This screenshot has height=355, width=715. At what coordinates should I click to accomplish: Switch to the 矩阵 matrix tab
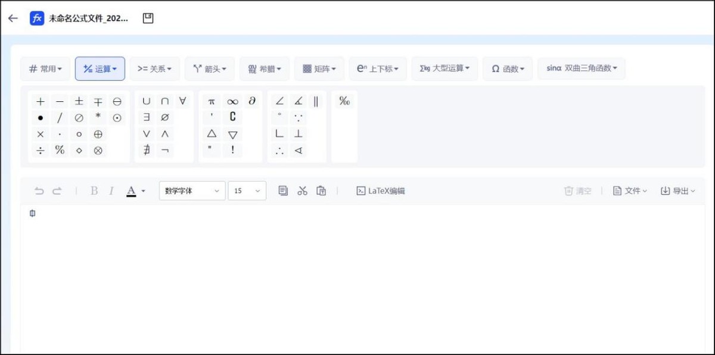click(x=319, y=68)
